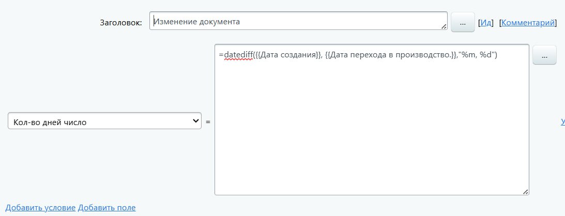Open the 'Кол-во дней число' dropdown
The width and height of the screenshot is (565, 216).
(x=103, y=121)
